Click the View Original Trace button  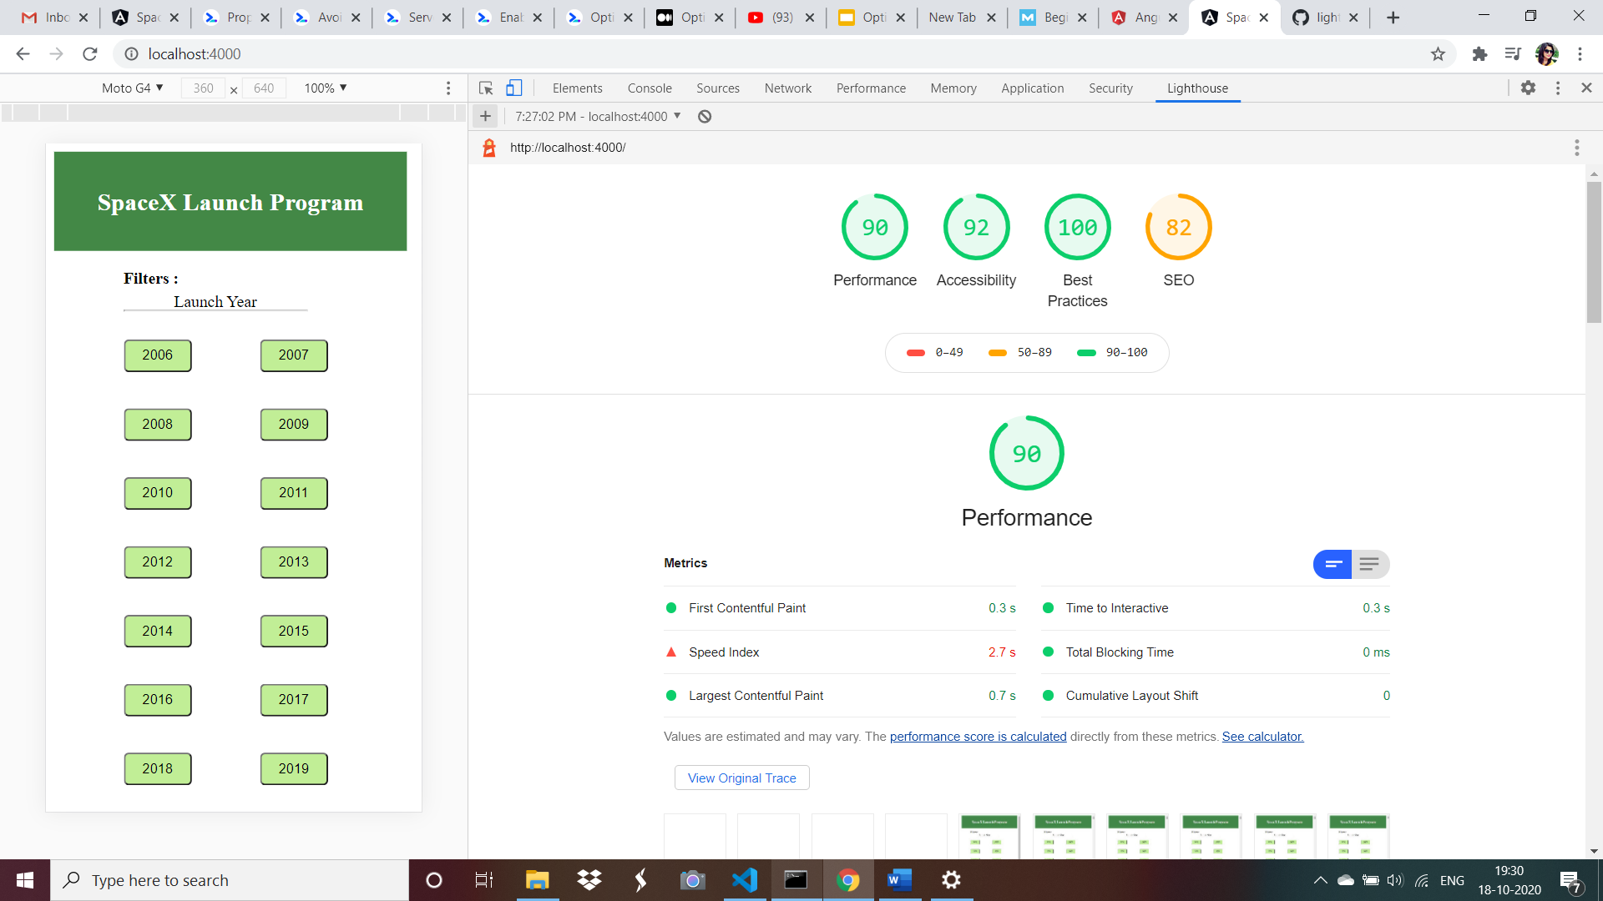coord(741,778)
